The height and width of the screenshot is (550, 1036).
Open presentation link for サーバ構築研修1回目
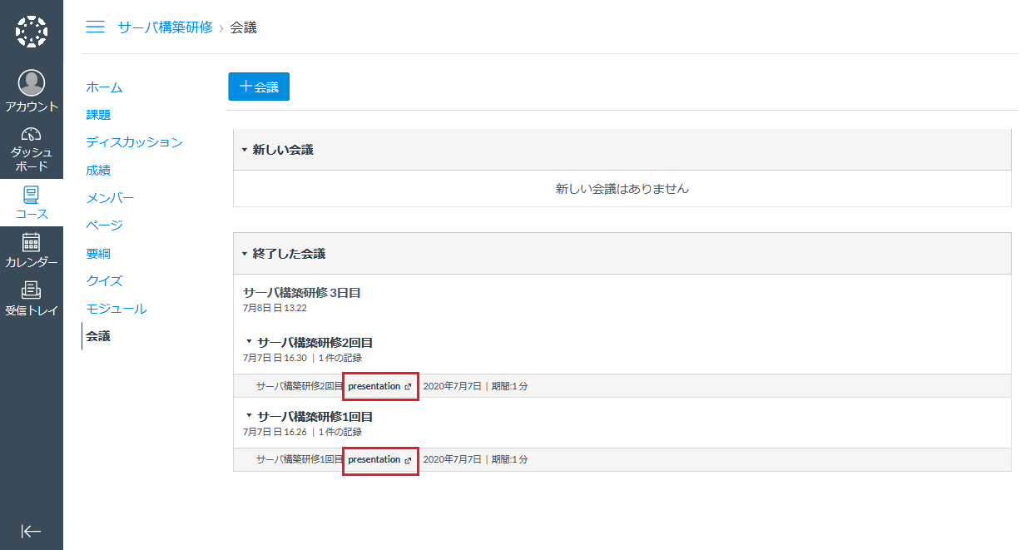click(x=374, y=459)
